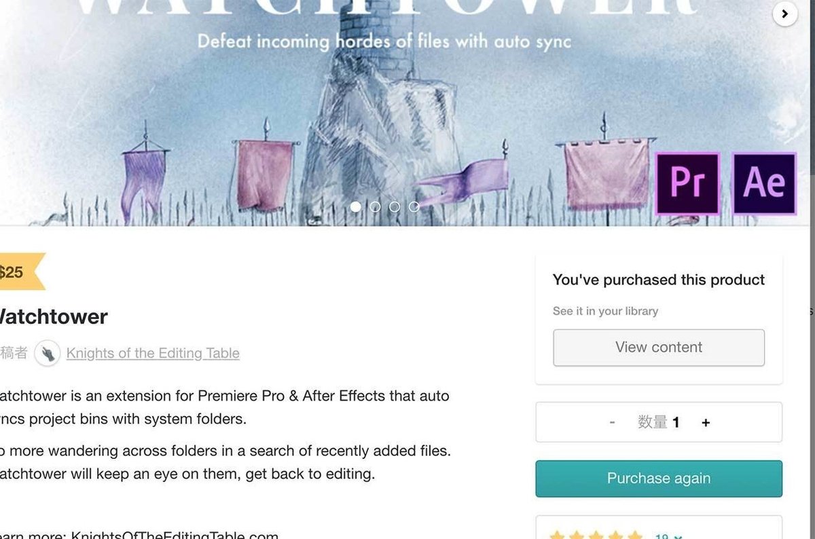The height and width of the screenshot is (539, 815).
Task: Click the KnightsOfTheEditingTable.com link
Action: coord(175,535)
